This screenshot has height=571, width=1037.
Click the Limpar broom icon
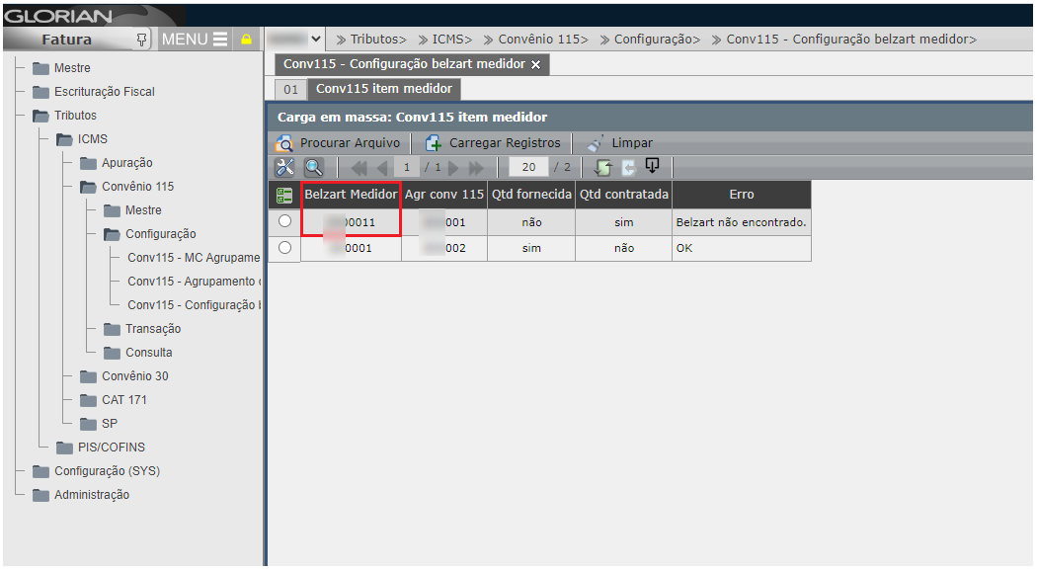pyautogui.click(x=595, y=143)
